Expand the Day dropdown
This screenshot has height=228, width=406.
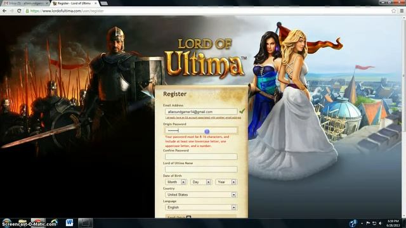201,182
